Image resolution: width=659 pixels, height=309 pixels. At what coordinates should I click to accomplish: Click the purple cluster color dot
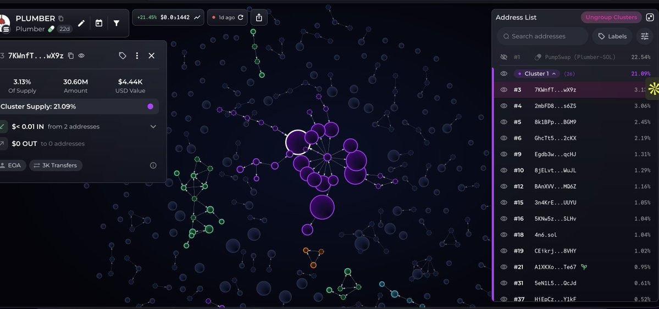(x=151, y=106)
